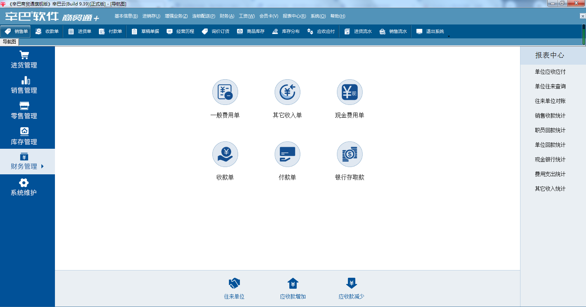
Task: Open the 基本信息(B) menu
Action: click(126, 16)
